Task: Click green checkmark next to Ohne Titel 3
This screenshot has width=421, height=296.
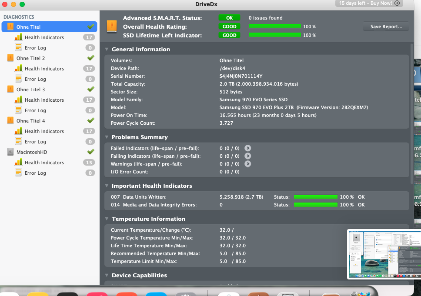Action: pyautogui.click(x=91, y=90)
